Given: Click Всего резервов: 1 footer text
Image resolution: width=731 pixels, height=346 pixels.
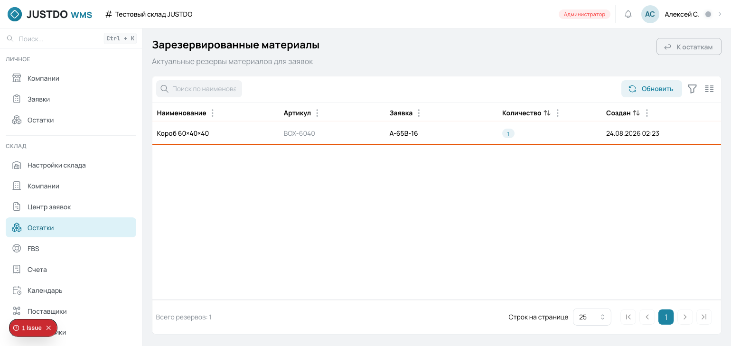Looking at the screenshot, I should (x=184, y=317).
